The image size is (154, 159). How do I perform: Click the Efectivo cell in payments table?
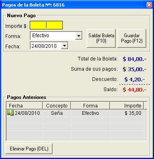[x=90, y=113]
